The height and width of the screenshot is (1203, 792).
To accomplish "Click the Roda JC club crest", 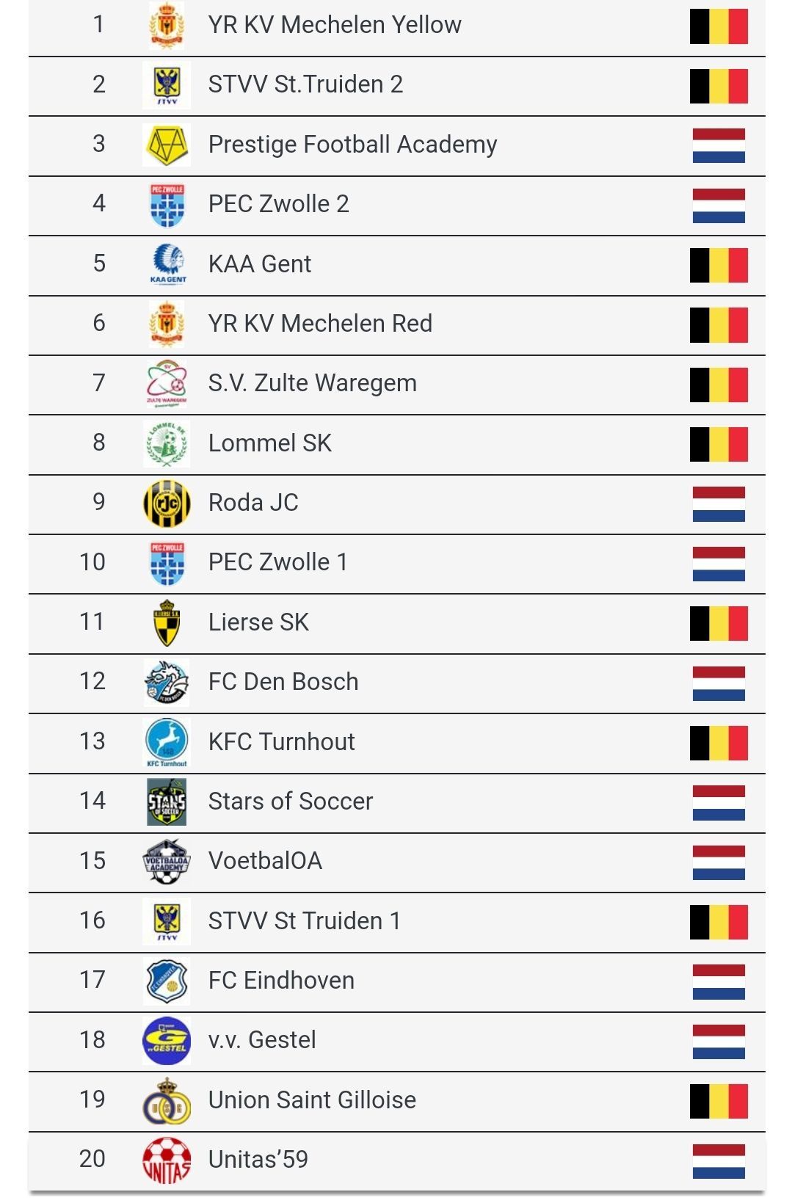I will pyautogui.click(x=167, y=504).
